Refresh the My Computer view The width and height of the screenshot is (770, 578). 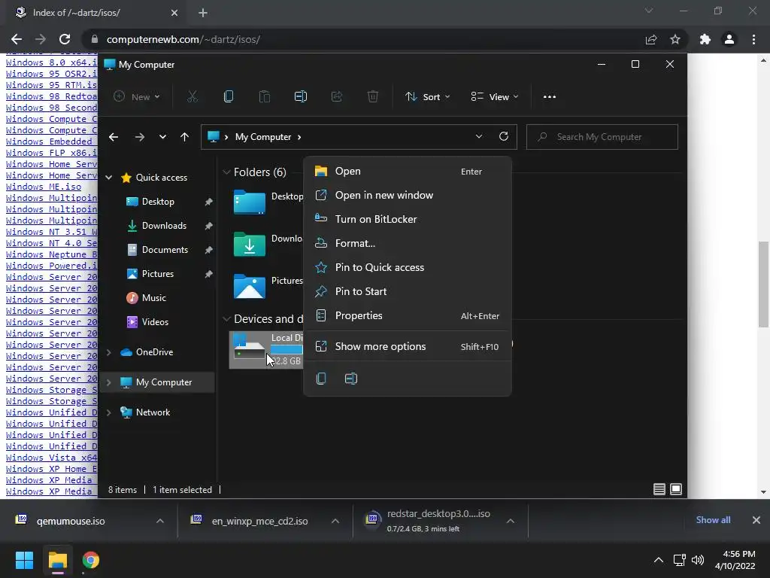click(503, 137)
